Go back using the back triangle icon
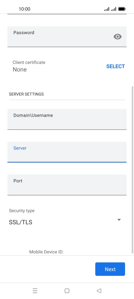Screen dimensions: 134x299 click(99, 291)
